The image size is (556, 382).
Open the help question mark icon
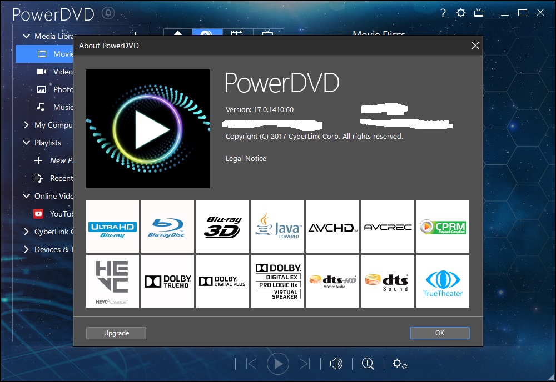pyautogui.click(x=443, y=13)
